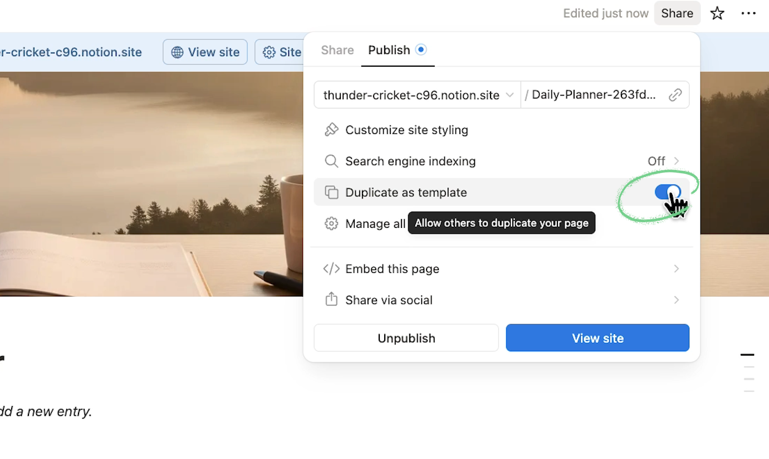This screenshot has height=459, width=769.
Task: Click the Share via social upload icon
Action: [x=331, y=300]
